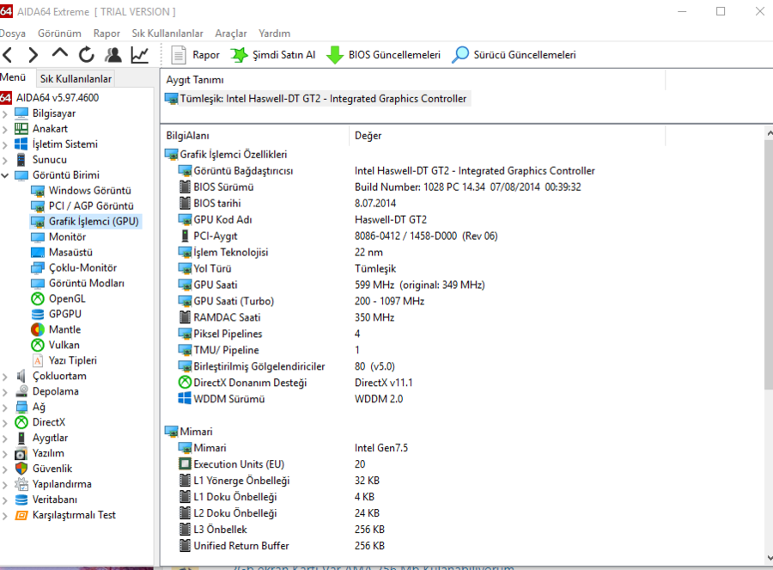Click Şimdi Satın Al buy button

[273, 55]
